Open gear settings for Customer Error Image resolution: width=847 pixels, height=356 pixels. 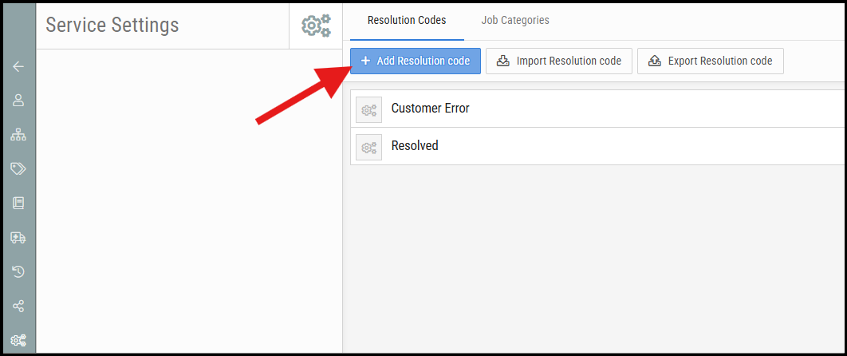click(x=369, y=109)
